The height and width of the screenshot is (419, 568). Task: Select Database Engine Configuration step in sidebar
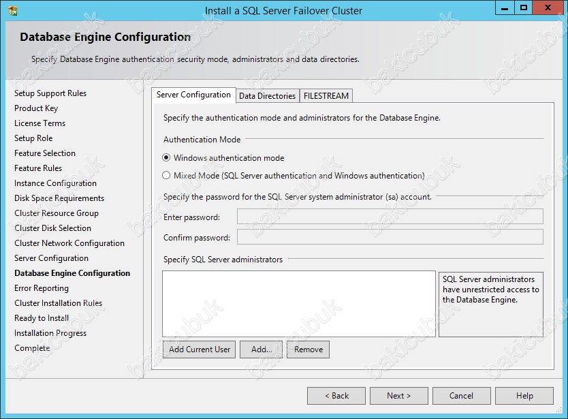click(x=72, y=273)
